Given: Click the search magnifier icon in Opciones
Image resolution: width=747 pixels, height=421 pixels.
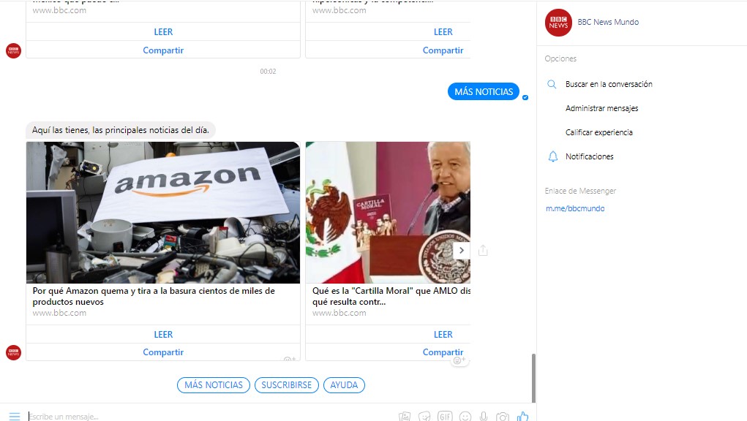Looking at the screenshot, I should 552,84.
